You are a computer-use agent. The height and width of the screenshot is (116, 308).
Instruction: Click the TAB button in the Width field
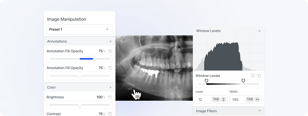[250, 99]
